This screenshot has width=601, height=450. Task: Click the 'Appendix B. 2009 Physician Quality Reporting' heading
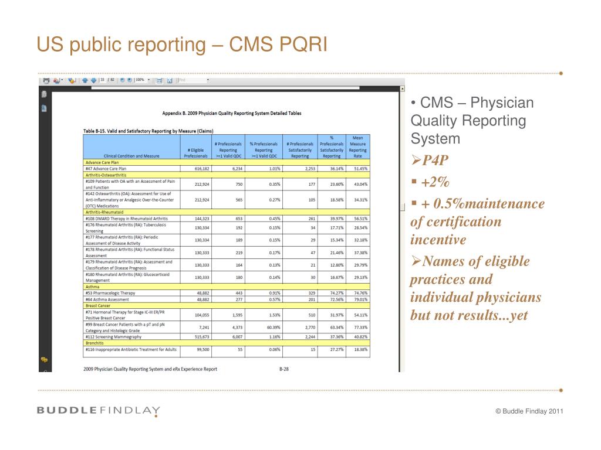231,113
